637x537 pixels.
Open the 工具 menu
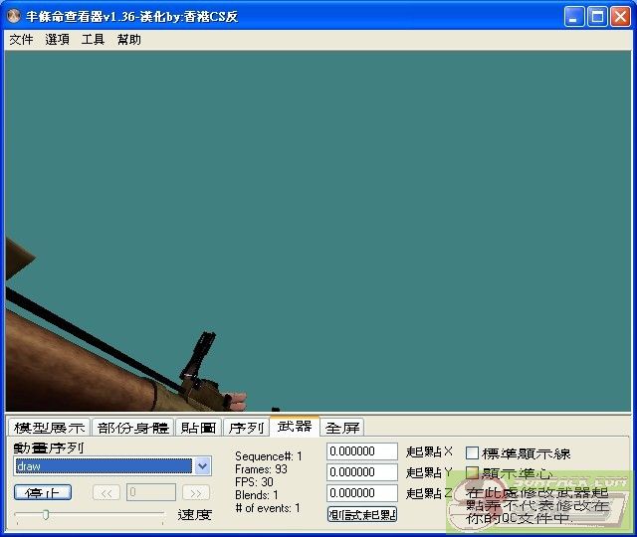[x=93, y=40]
